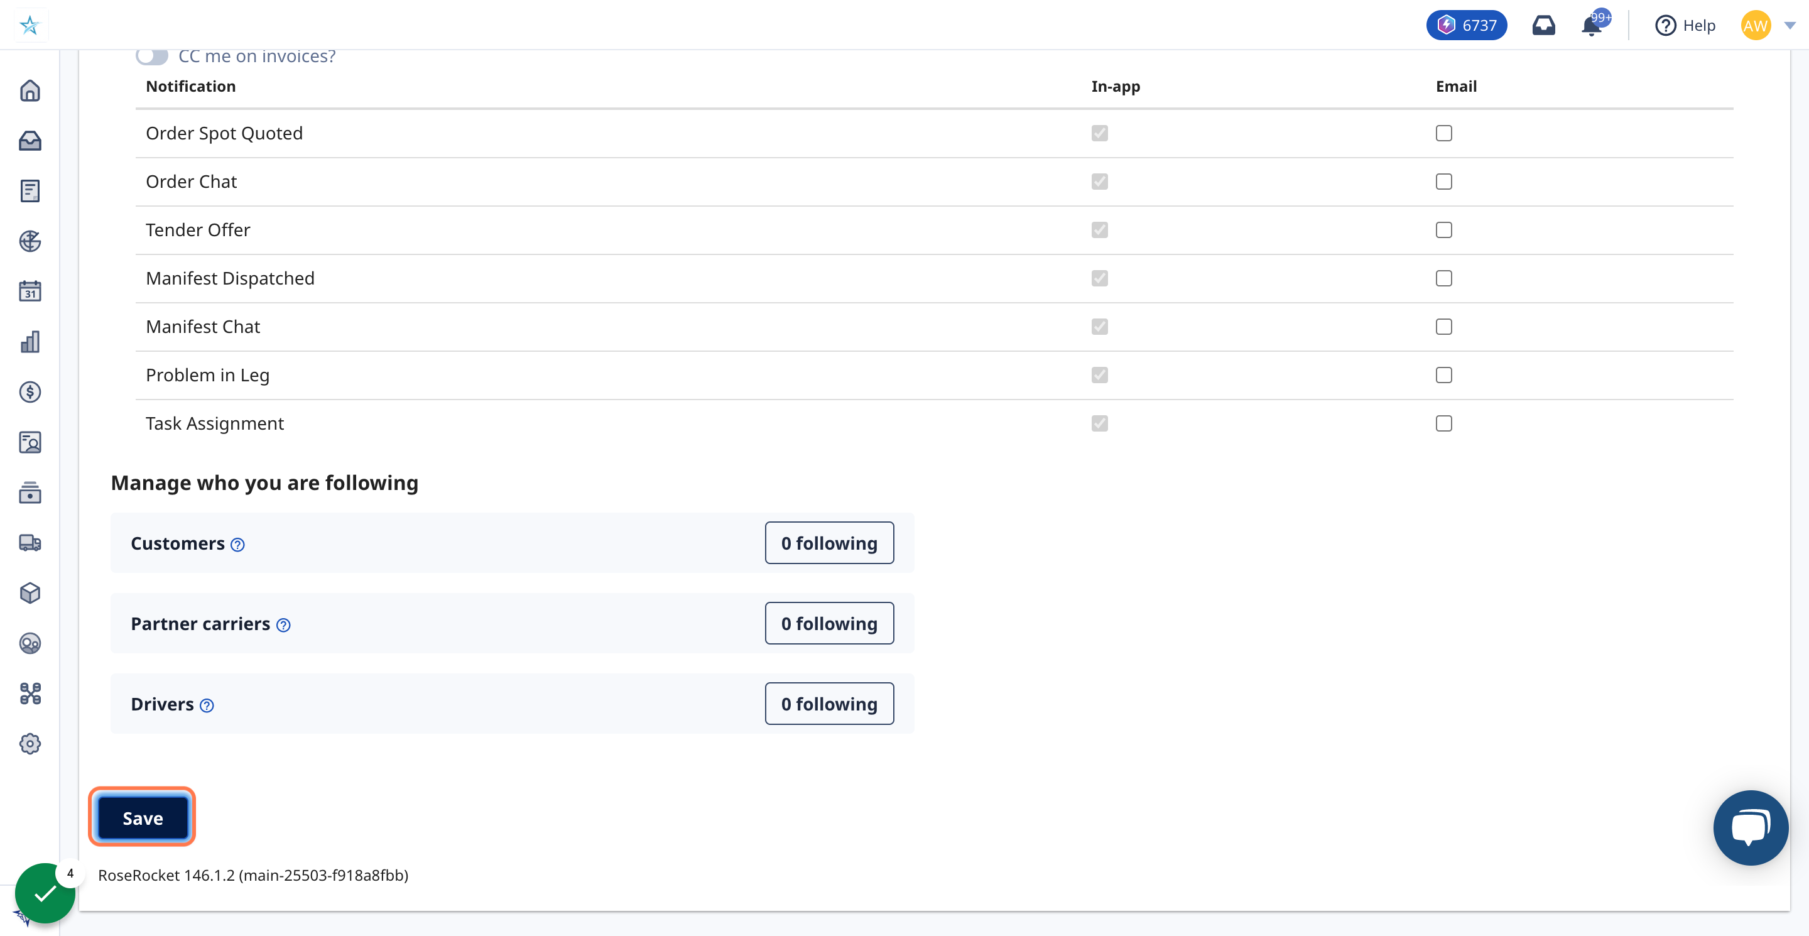Image resolution: width=1809 pixels, height=936 pixels.
Task: Enable Email notification for Order Spot Quoted
Action: [x=1444, y=133]
